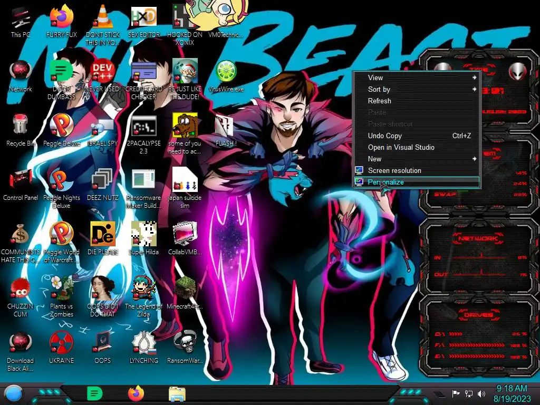The width and height of the screenshot is (540, 405).
Task: Open Screen resolution from context menu
Action: pyautogui.click(x=417, y=171)
